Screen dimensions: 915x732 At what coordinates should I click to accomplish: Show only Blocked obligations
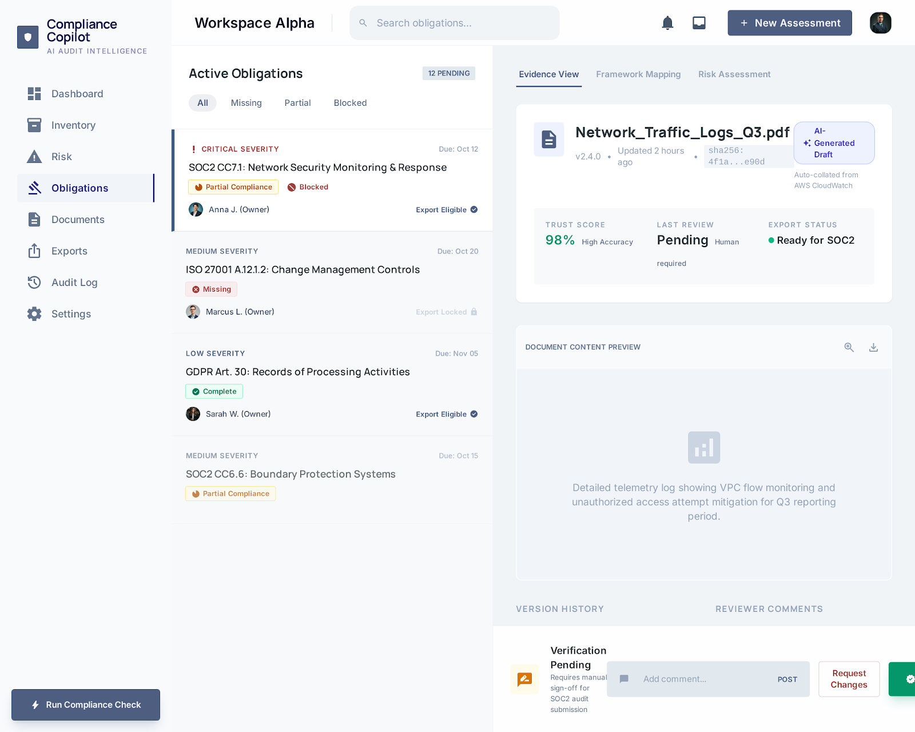tap(350, 103)
